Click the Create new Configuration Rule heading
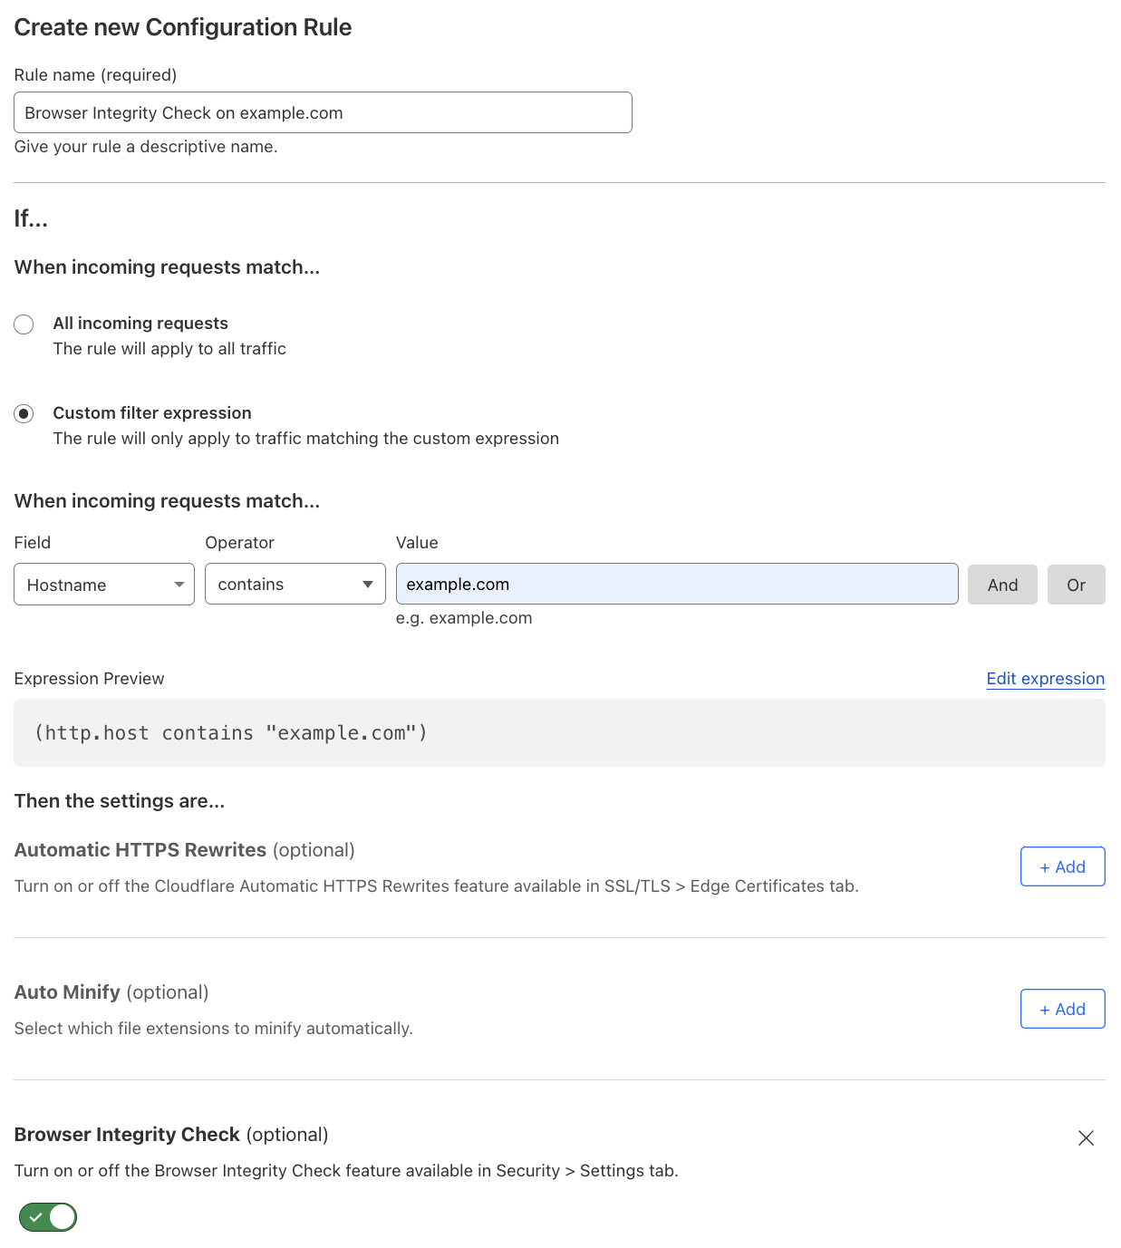This screenshot has height=1248, width=1121. pyautogui.click(x=182, y=27)
